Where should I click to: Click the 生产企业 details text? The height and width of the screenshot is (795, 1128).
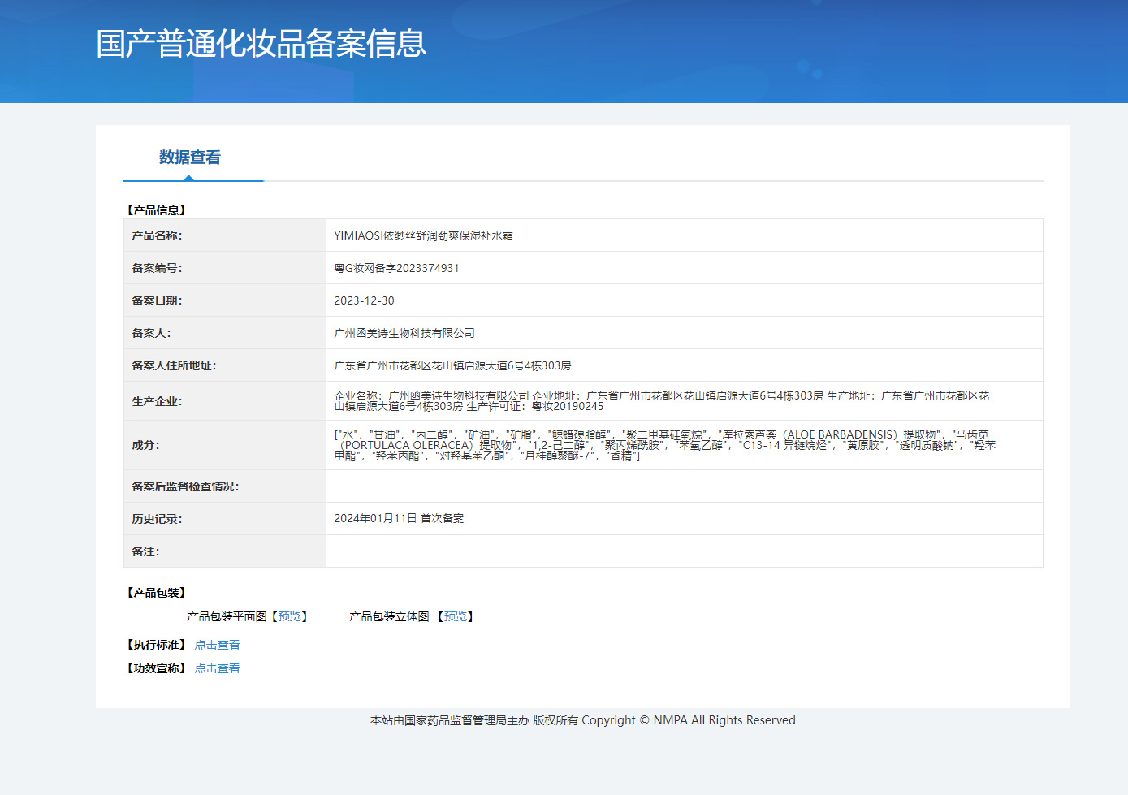tap(661, 401)
